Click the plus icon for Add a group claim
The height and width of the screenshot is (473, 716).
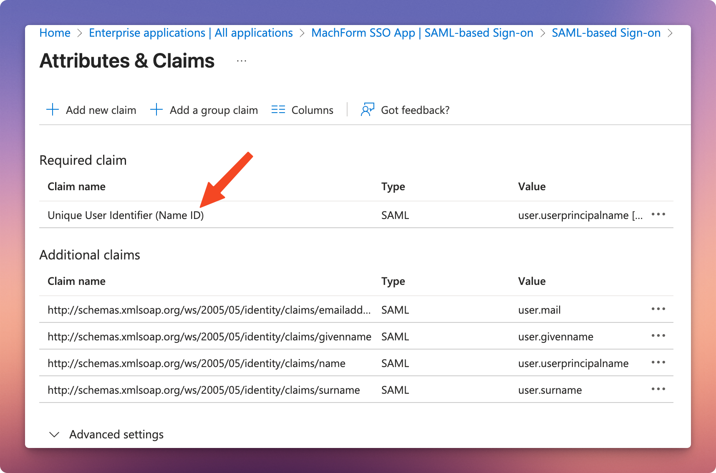coord(156,110)
